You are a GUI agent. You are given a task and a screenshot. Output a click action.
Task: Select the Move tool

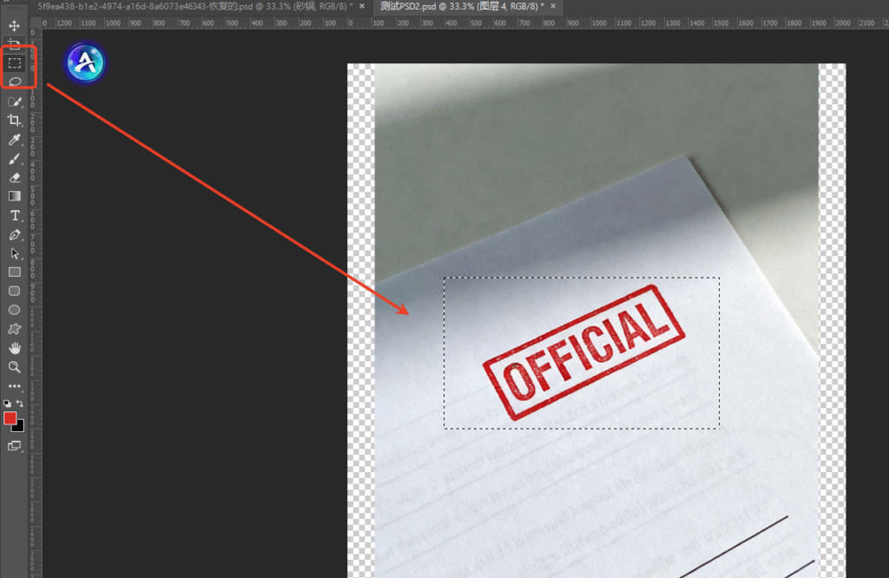(x=14, y=26)
